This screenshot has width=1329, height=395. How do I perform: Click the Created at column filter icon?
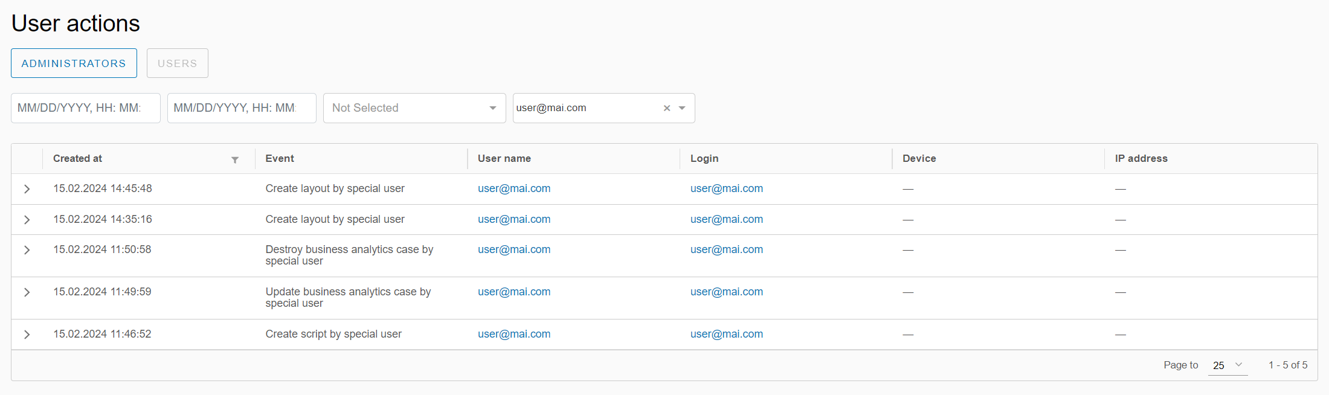(x=235, y=159)
